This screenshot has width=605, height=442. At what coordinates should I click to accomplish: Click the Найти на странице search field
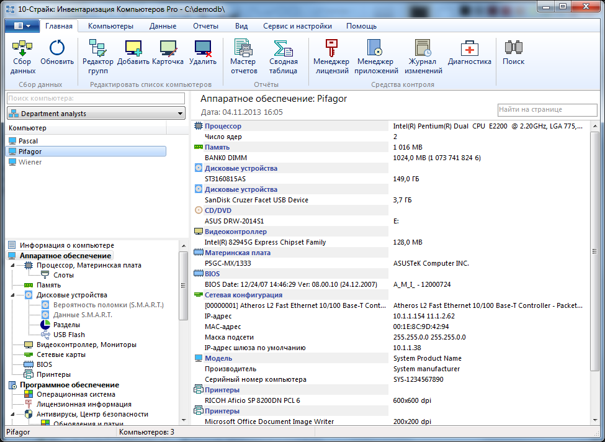547,110
